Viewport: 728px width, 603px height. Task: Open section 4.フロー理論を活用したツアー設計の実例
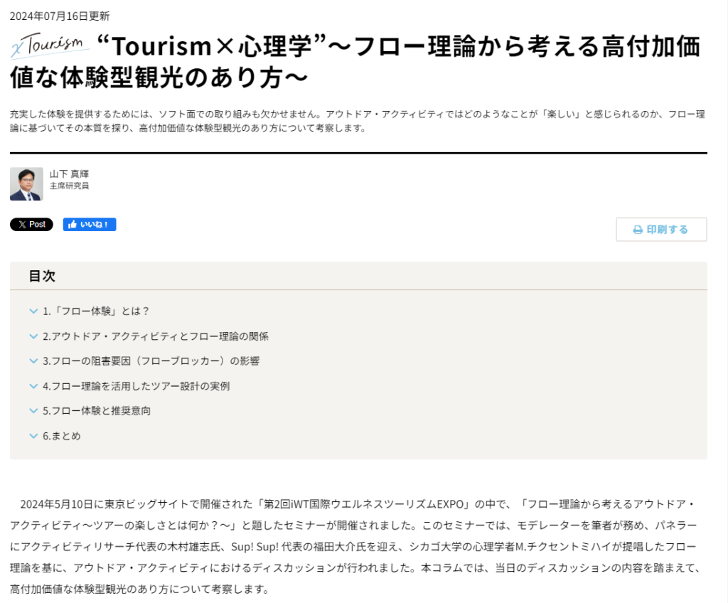[136, 386]
